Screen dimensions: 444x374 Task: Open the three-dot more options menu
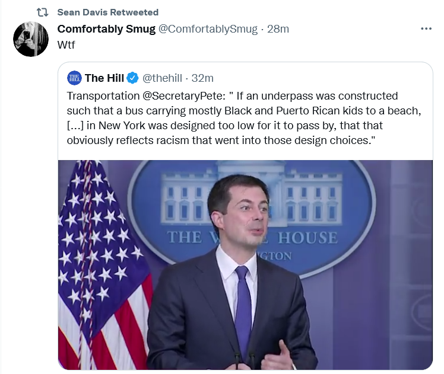[x=426, y=28]
